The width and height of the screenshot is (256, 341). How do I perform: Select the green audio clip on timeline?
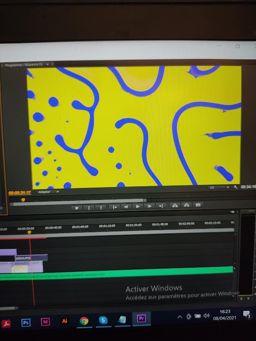(x=126, y=271)
